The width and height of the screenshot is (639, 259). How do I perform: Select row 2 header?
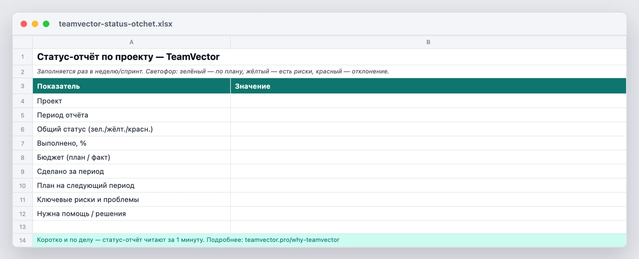(x=22, y=71)
